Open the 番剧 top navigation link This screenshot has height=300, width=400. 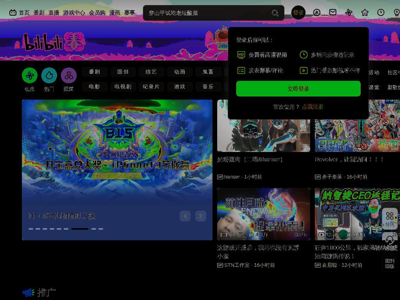[39, 13]
